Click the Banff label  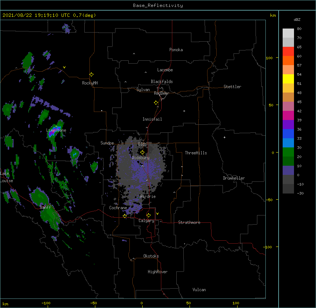tap(45, 207)
